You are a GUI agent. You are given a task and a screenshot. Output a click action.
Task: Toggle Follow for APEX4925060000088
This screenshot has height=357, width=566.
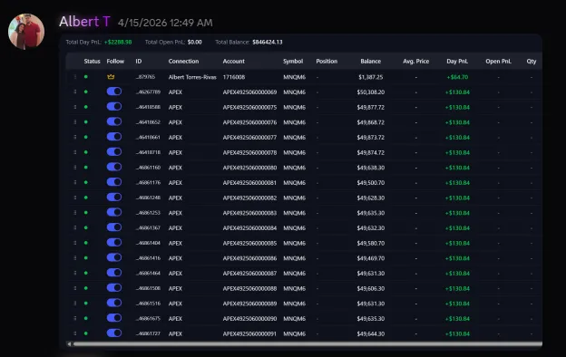(114, 288)
